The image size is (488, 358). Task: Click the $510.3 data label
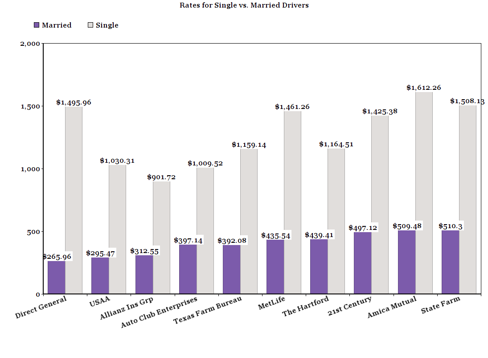[x=451, y=226]
